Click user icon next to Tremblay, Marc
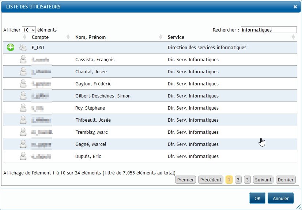The height and width of the screenshot is (210, 302). [23, 132]
